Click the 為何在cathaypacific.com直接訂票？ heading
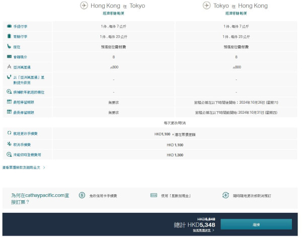Image resolution: width=302 pixels, height=239 pixels. pos(40,199)
